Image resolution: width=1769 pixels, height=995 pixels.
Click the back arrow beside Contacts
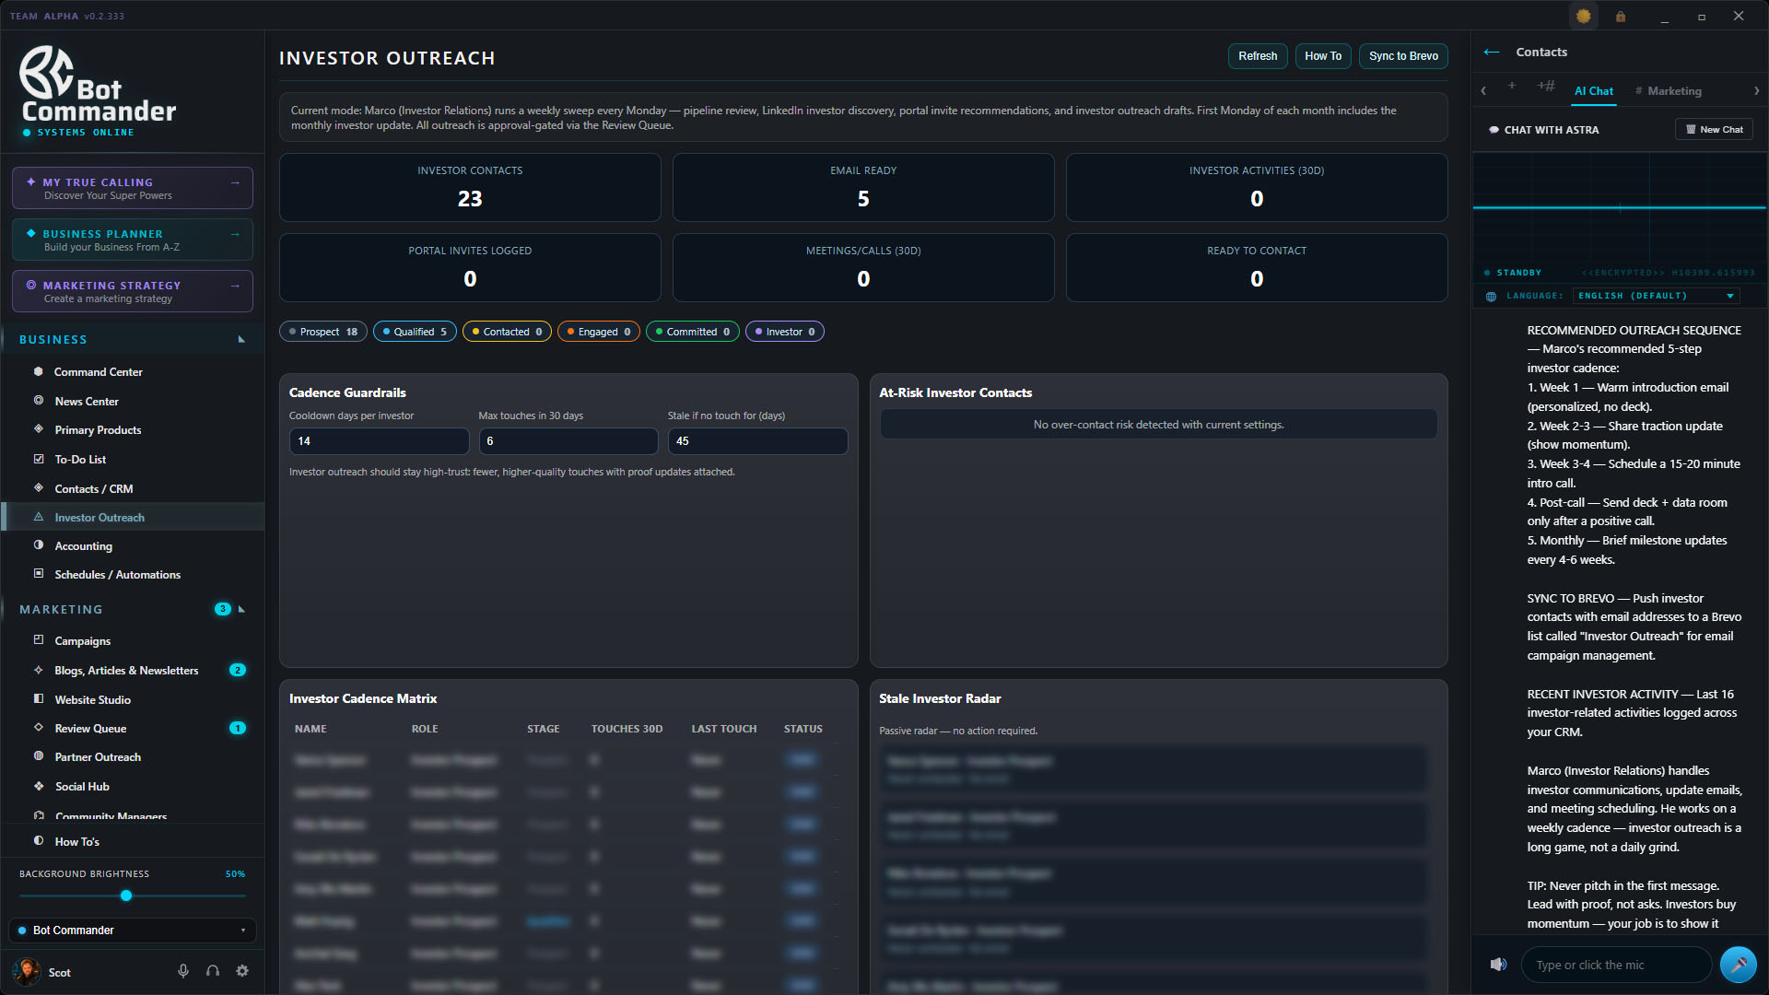pyautogui.click(x=1492, y=53)
